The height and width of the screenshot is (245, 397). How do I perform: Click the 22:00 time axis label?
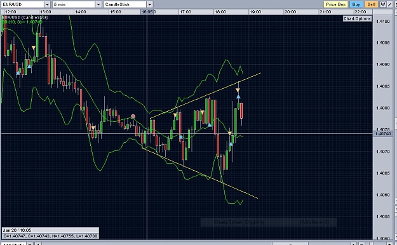[360, 12]
